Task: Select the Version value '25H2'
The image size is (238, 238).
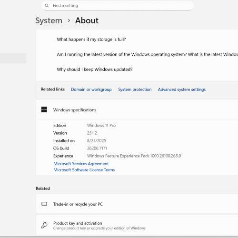Action: [92, 133]
